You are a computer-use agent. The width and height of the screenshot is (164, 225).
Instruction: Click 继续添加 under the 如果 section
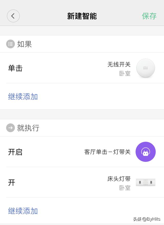(22, 97)
